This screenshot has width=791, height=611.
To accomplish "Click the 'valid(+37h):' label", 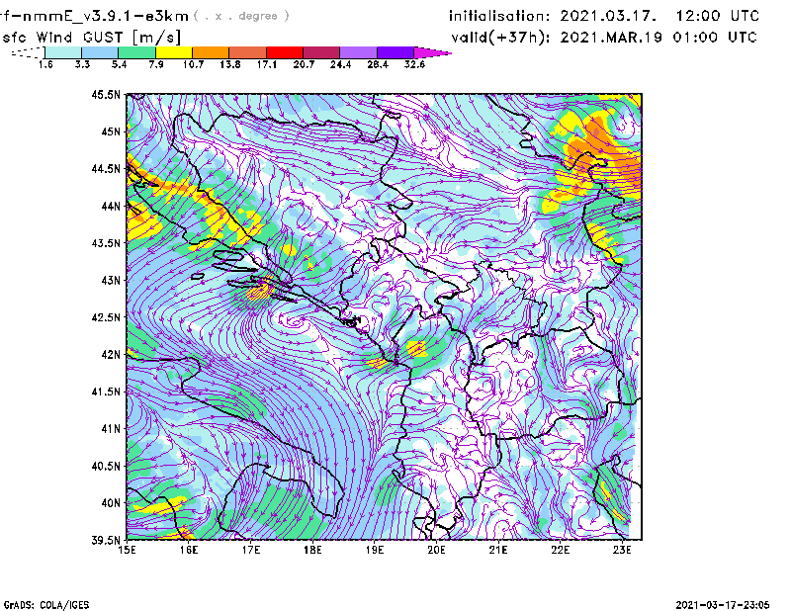I will click(x=500, y=38).
